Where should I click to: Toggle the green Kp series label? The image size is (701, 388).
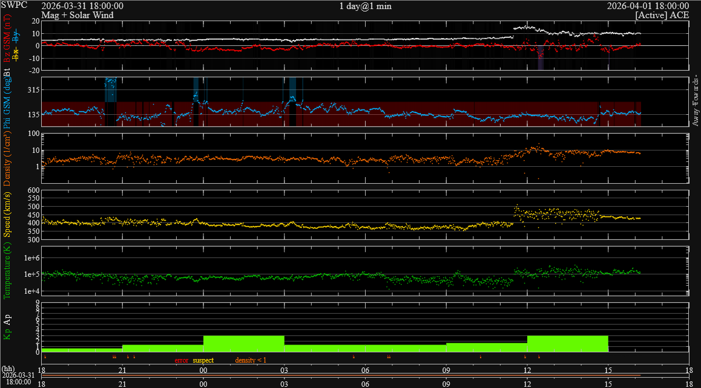tap(7, 334)
